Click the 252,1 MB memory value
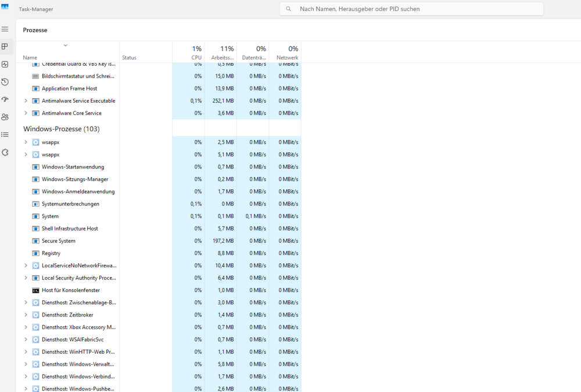This screenshot has height=392, width=581. 223,101
